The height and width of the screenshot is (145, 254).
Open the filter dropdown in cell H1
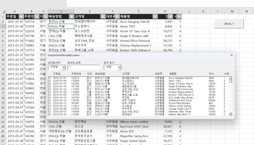point(170,16)
